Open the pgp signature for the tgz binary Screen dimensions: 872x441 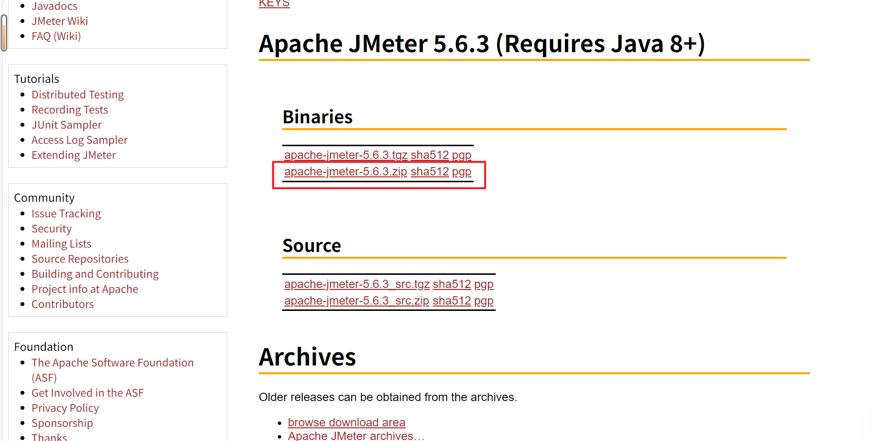461,155
